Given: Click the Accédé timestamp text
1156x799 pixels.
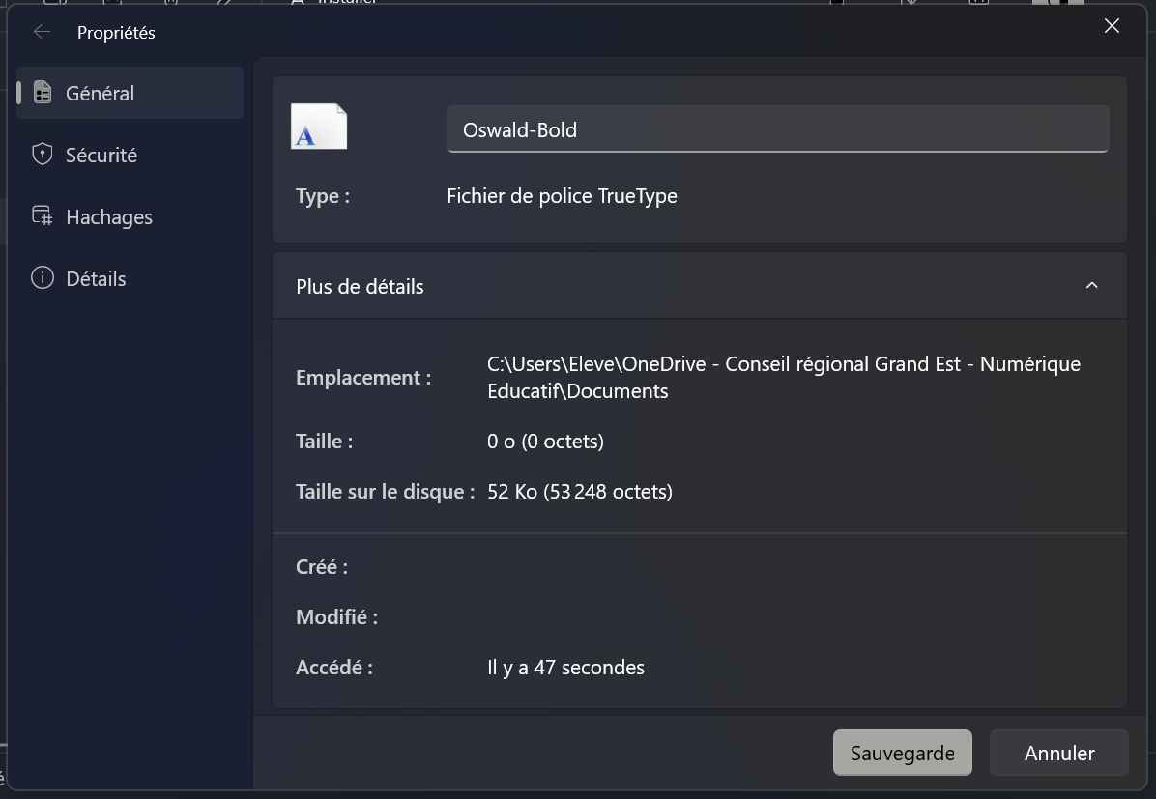Looking at the screenshot, I should coord(565,667).
